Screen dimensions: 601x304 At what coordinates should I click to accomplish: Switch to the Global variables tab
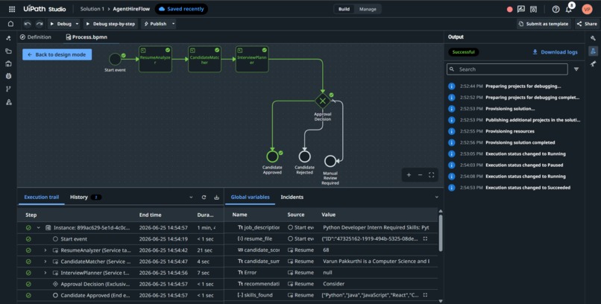tap(250, 197)
